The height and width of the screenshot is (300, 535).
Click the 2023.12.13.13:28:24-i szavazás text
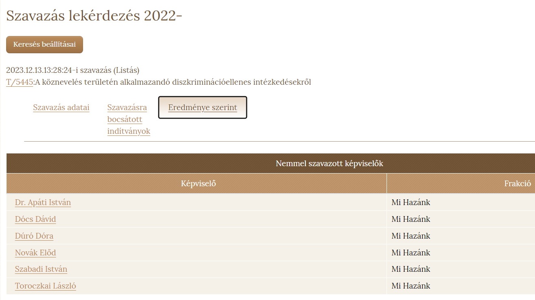(73, 70)
